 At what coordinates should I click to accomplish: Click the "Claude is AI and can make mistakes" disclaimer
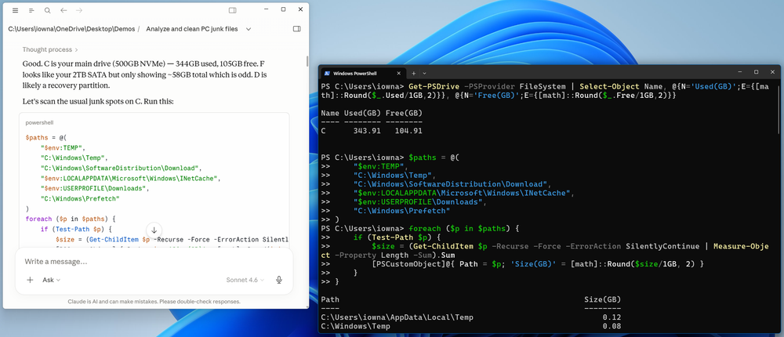[154, 302]
